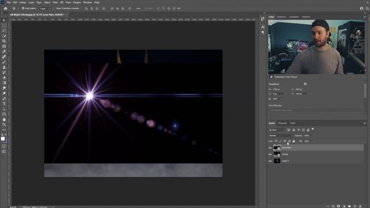Hide the Lens Flare layer
The width and height of the screenshot is (370, 208).
[x=270, y=148]
